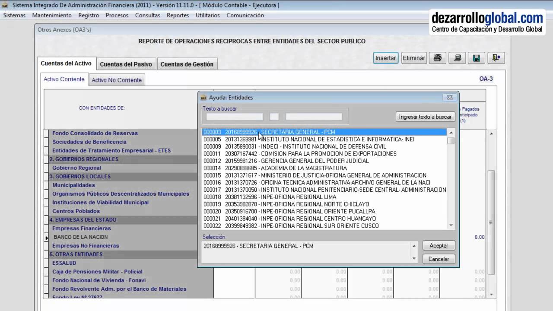This screenshot has height=311, width=553.
Task: Switch to Cuentas de Gestión tab
Action: point(187,64)
